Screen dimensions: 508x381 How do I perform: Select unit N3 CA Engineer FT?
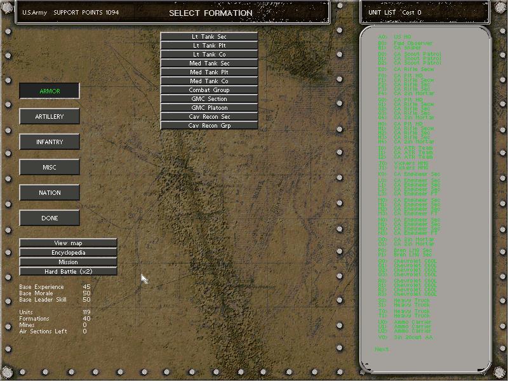point(408,233)
